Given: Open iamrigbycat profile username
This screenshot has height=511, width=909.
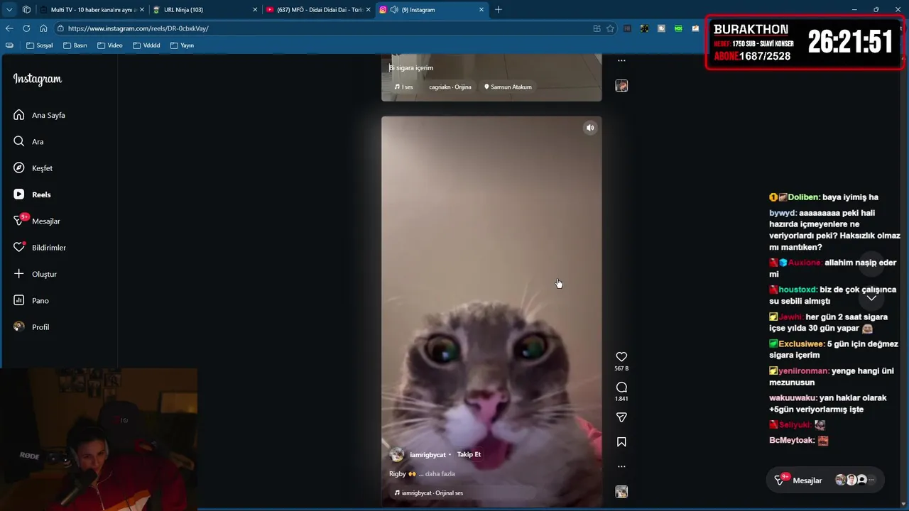Looking at the screenshot, I should 428,455.
